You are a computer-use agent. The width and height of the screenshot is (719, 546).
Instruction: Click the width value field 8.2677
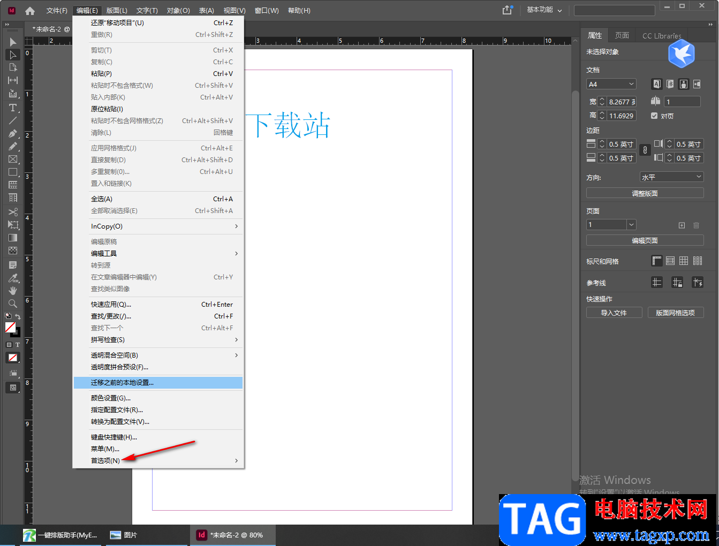click(x=622, y=102)
